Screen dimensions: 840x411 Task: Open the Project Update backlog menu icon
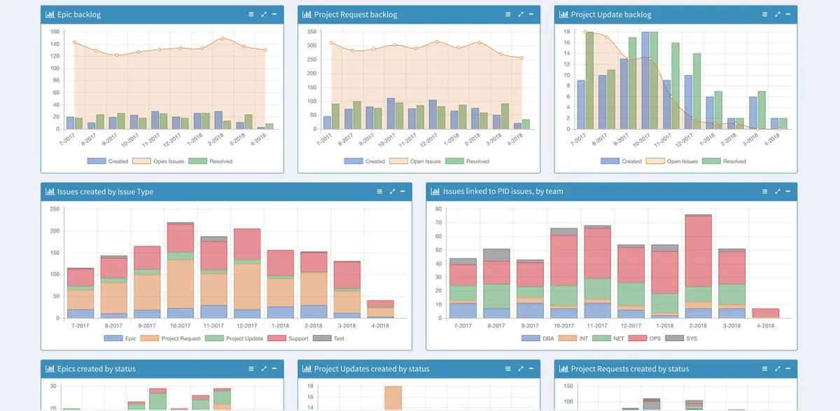(766, 14)
